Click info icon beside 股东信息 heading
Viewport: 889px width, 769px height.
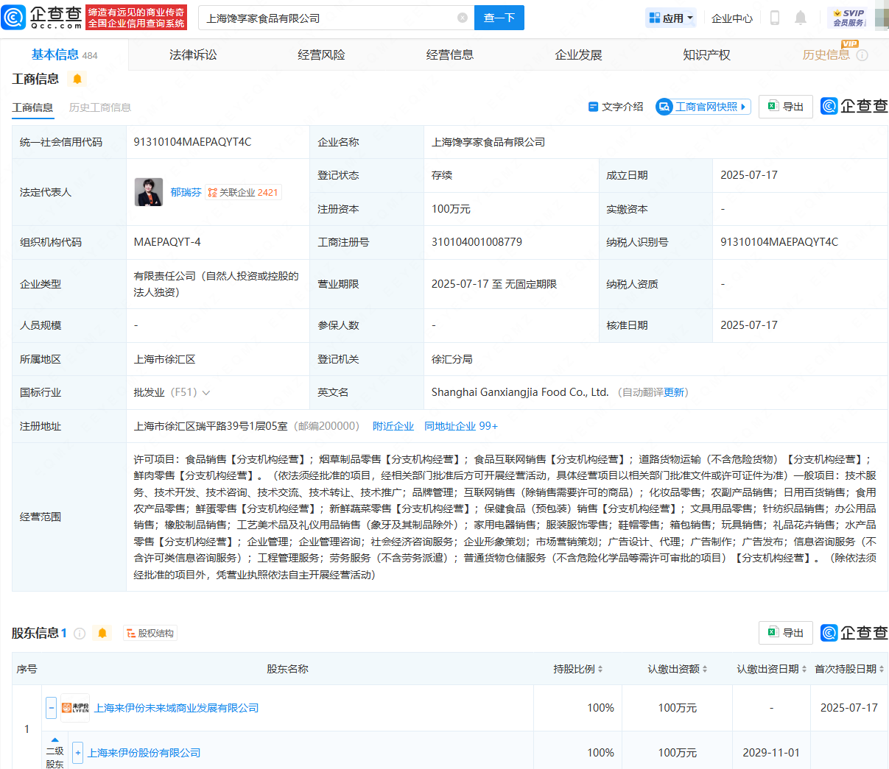click(x=80, y=633)
